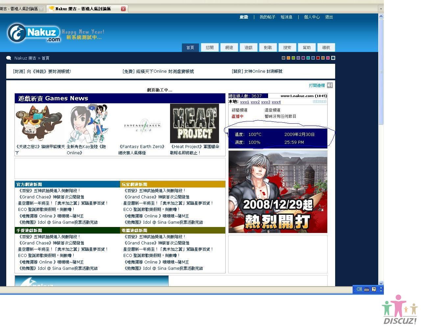Click the Nakuz.com logo
The width and height of the screenshot is (421, 327).
click(34, 33)
